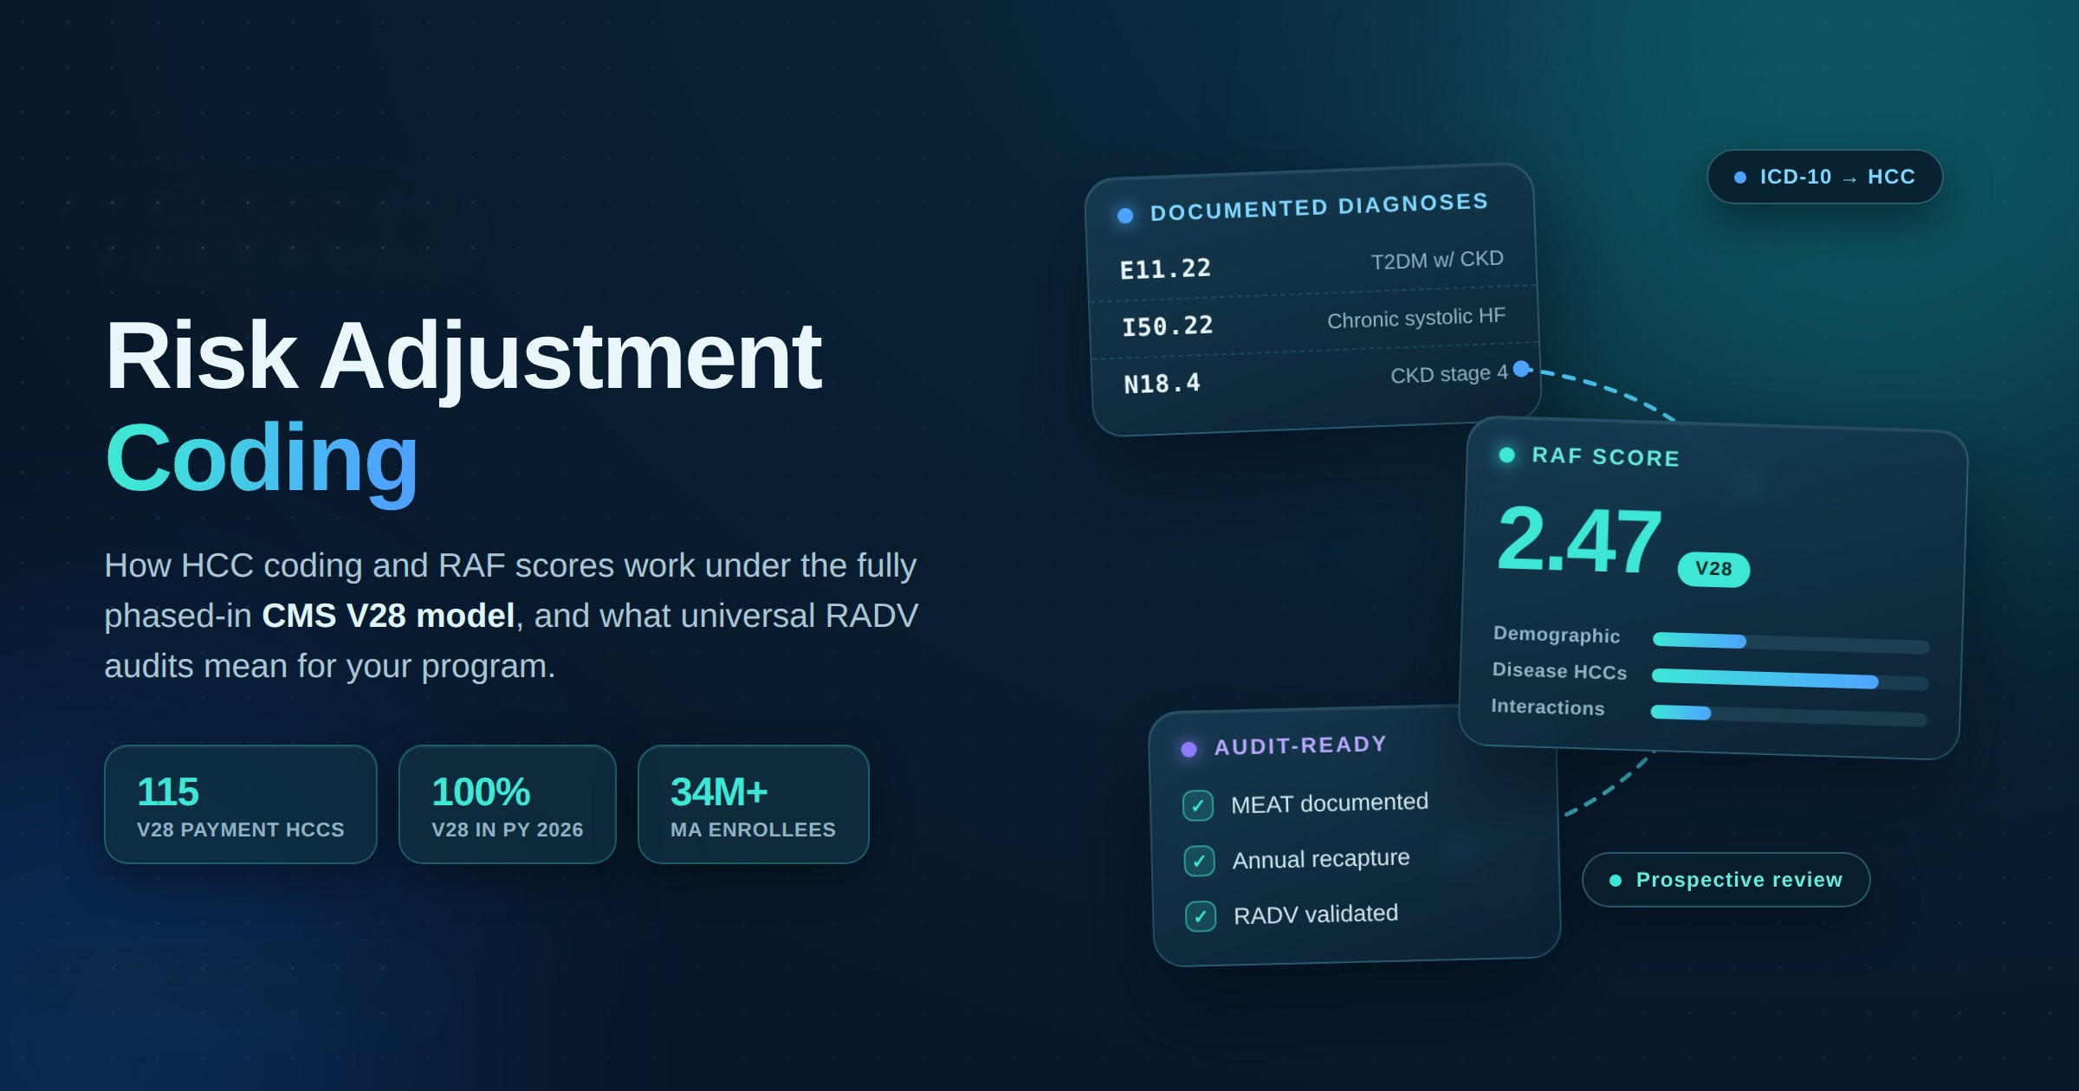This screenshot has height=1091, width=2079.
Task: Select the E11.22 diagnosis code
Action: [1166, 269]
